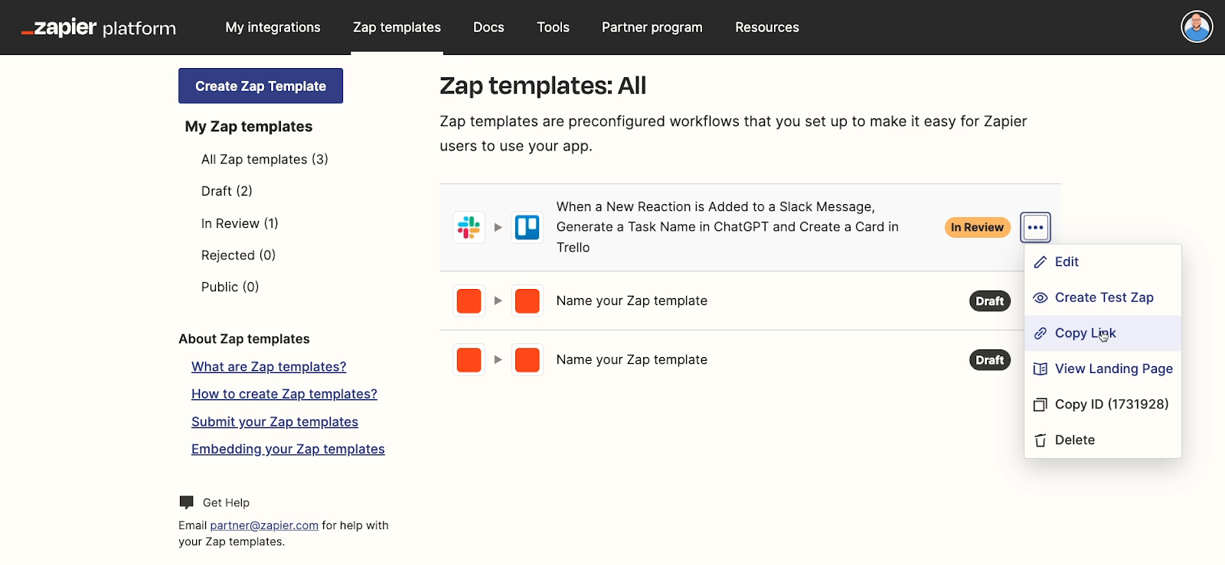Open the last 'Name your Zap template' draft

(x=632, y=360)
